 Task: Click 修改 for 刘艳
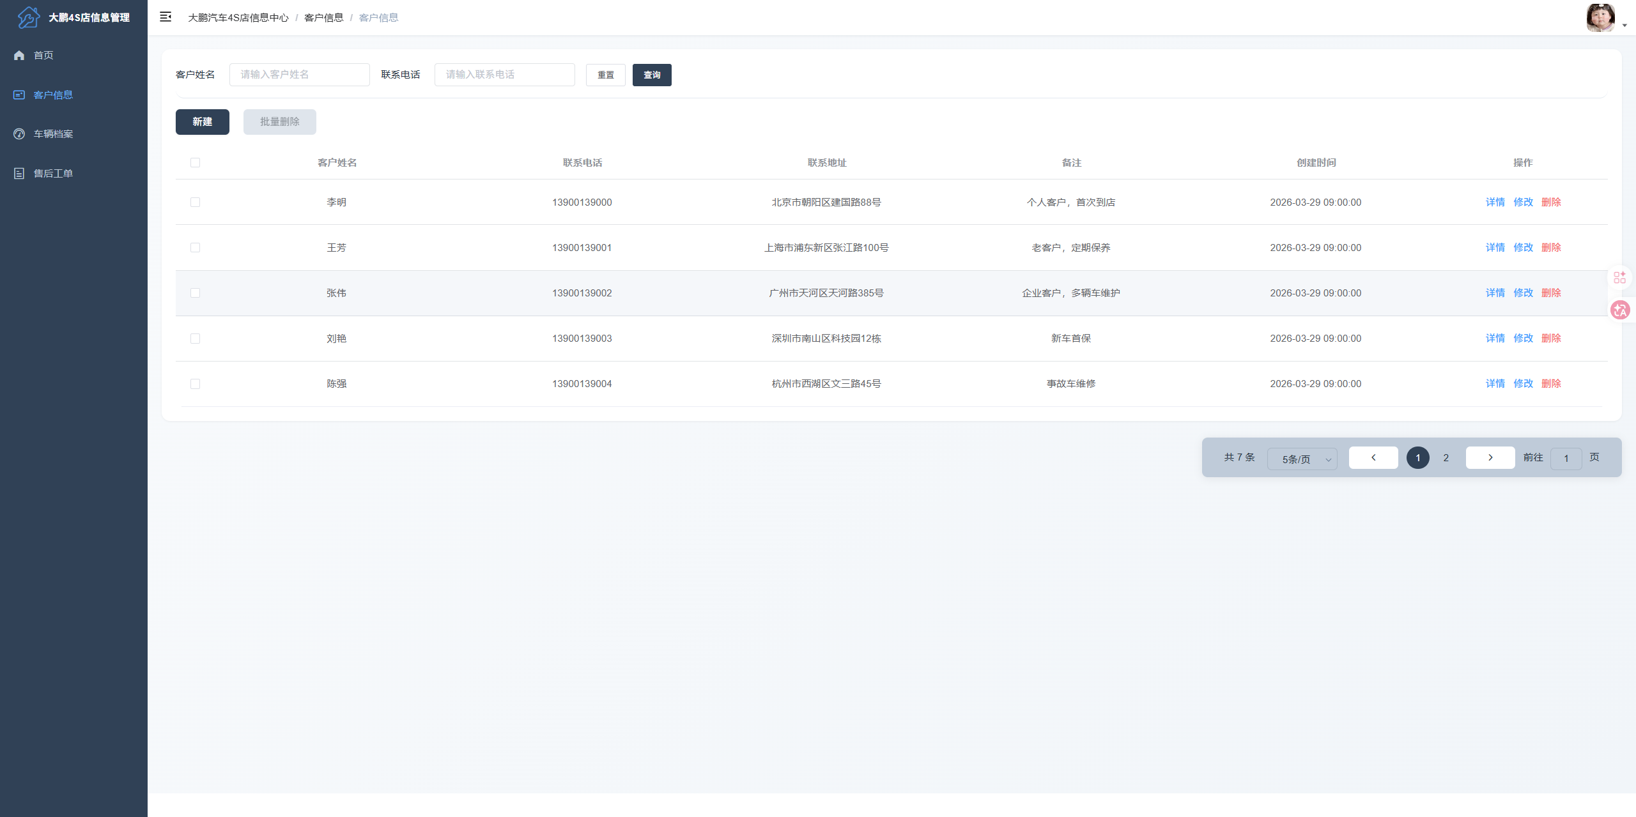(x=1524, y=339)
